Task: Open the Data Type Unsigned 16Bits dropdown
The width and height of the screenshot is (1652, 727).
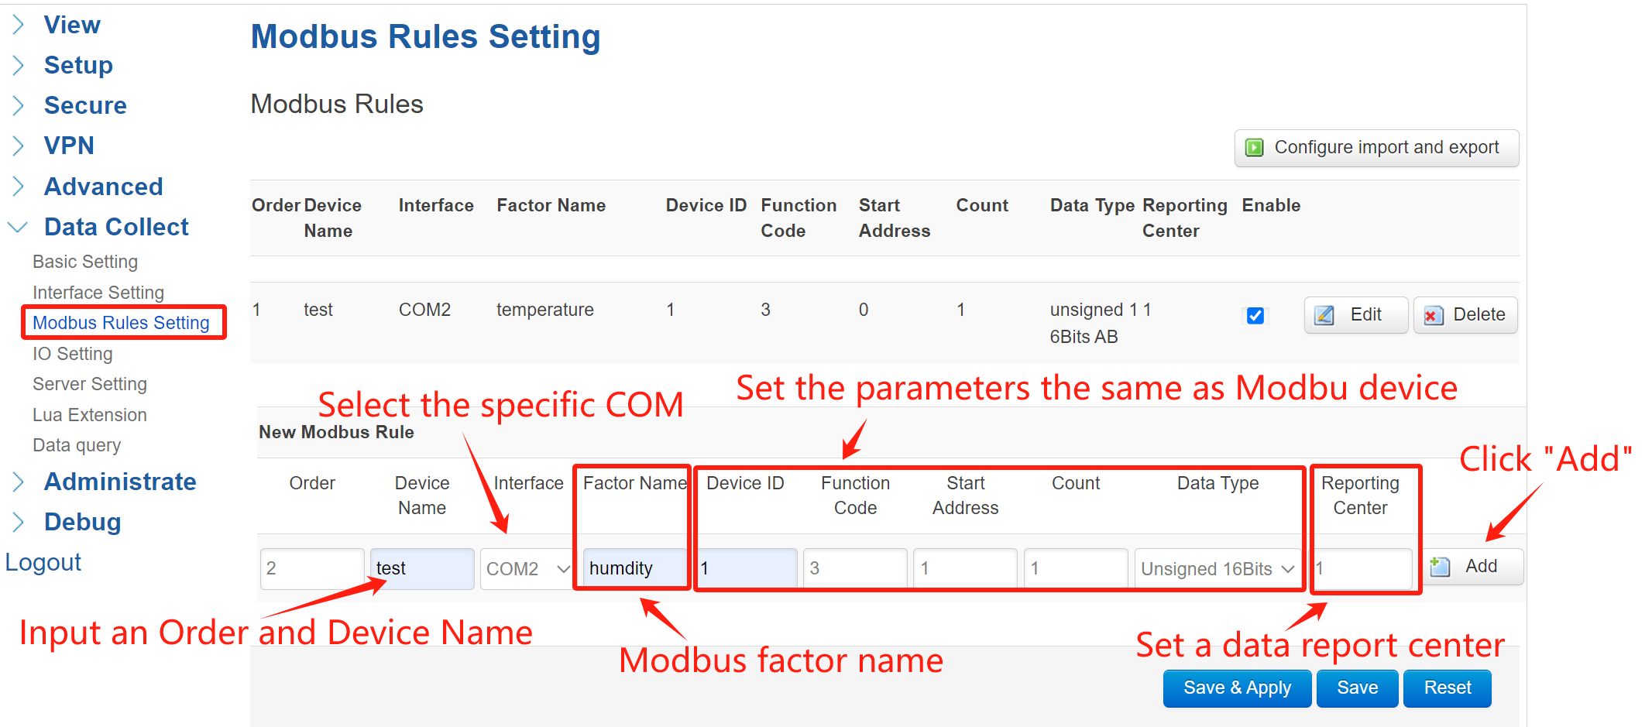Action: [1218, 569]
